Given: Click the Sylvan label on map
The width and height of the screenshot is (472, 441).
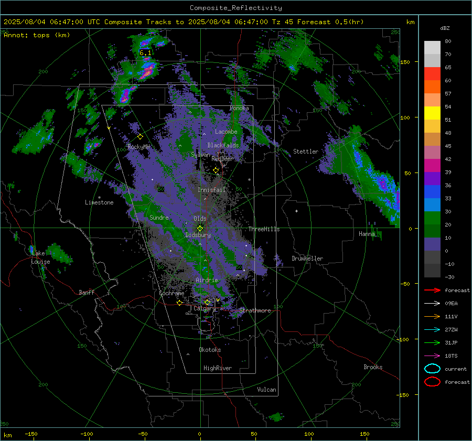Looking at the screenshot, I should (200, 155).
